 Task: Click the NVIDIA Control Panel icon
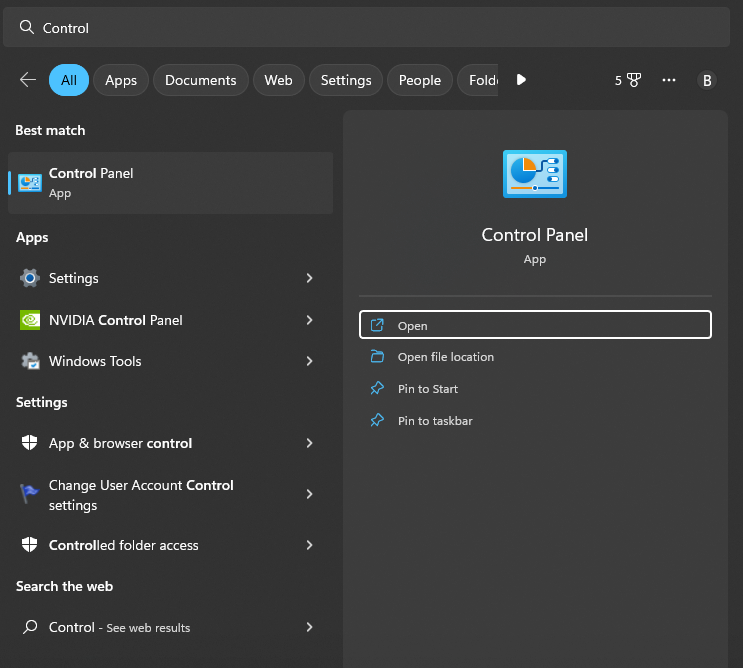(x=30, y=320)
